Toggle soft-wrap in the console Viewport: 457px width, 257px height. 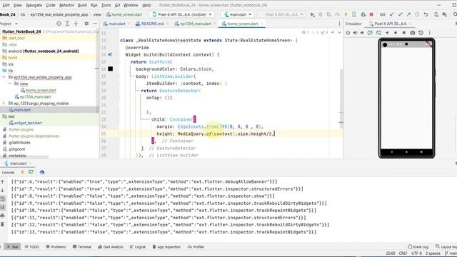[x=3, y=198]
